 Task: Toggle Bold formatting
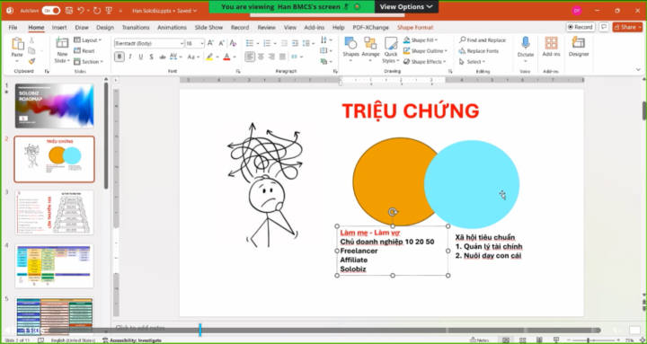pos(120,57)
